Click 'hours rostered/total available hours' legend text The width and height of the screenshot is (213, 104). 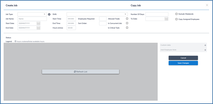click(31, 42)
